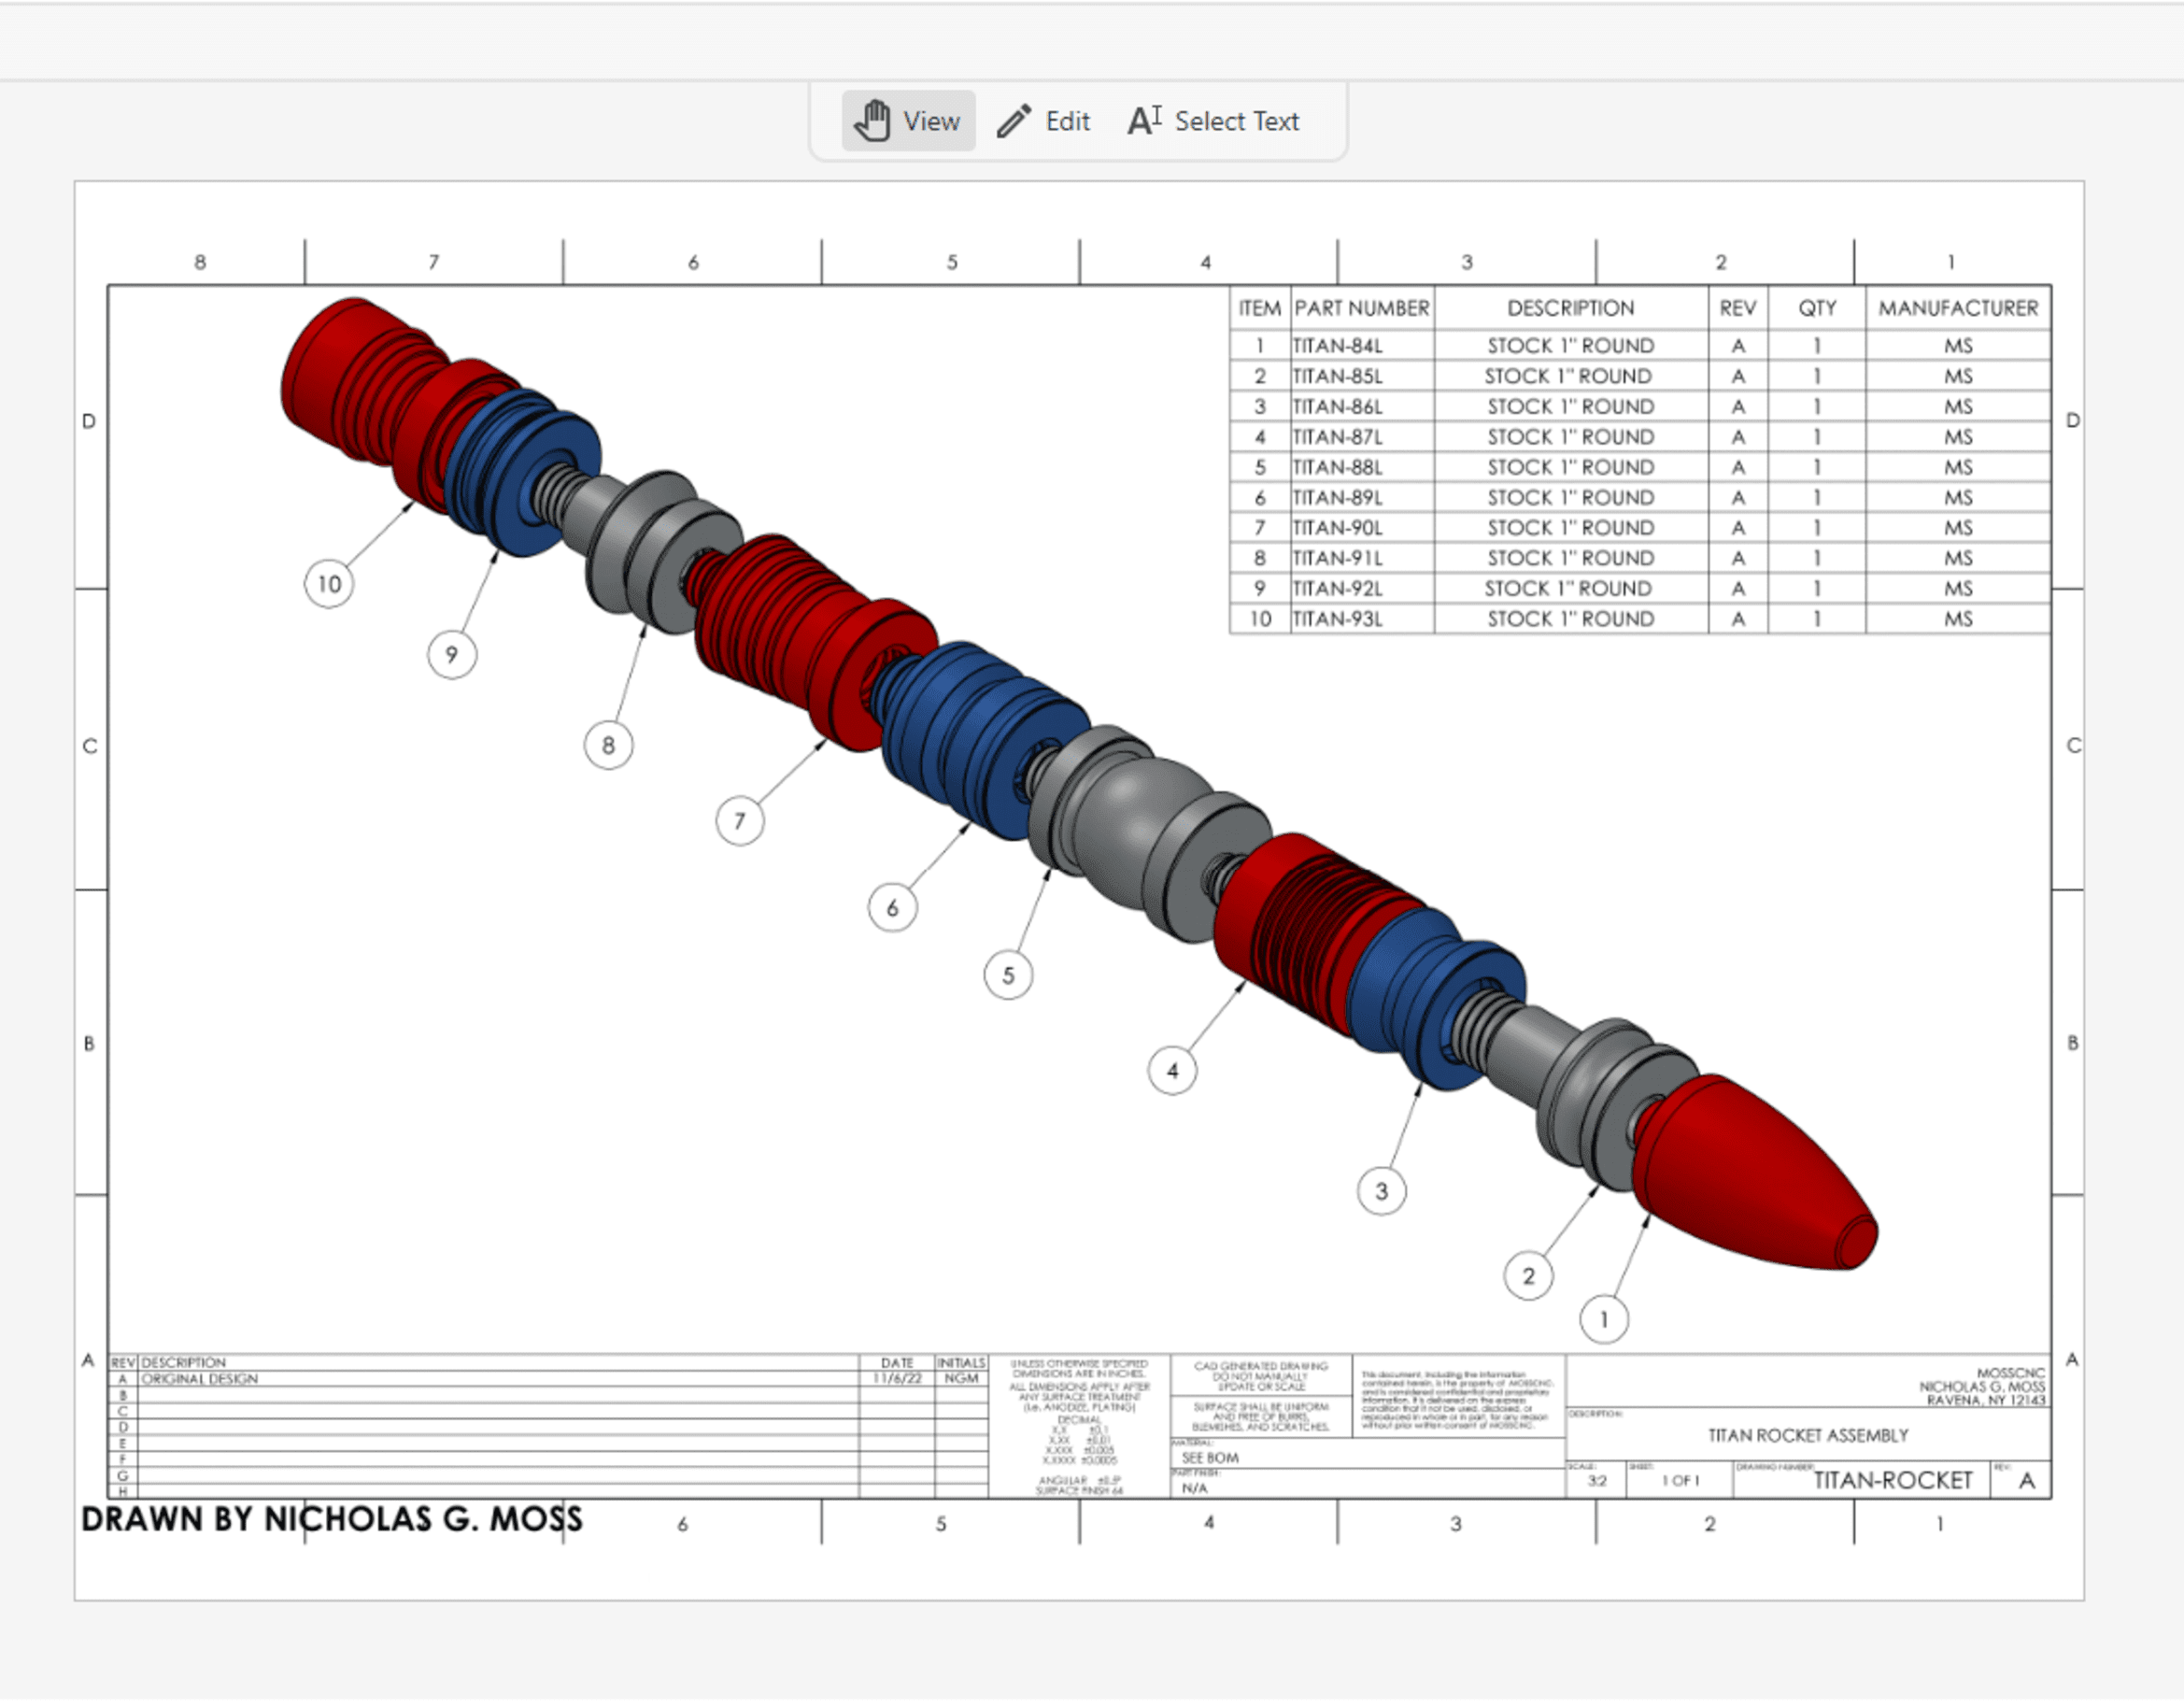The image size is (2184, 1707).
Task: Click part number TITAN-92L in the table
Action: pos(1337,589)
